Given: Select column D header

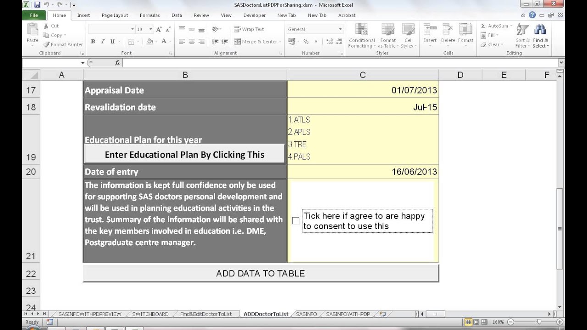Looking at the screenshot, I should 460,75.
